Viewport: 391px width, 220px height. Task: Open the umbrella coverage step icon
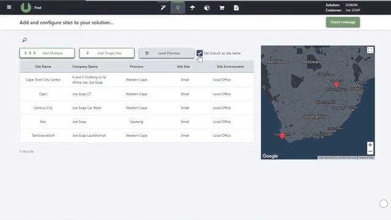192,8
